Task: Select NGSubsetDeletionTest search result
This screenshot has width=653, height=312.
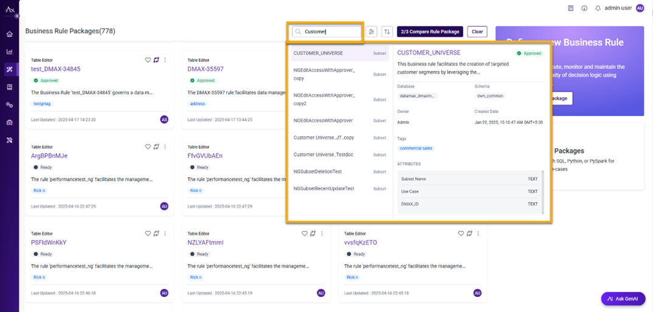Action: [317, 172]
